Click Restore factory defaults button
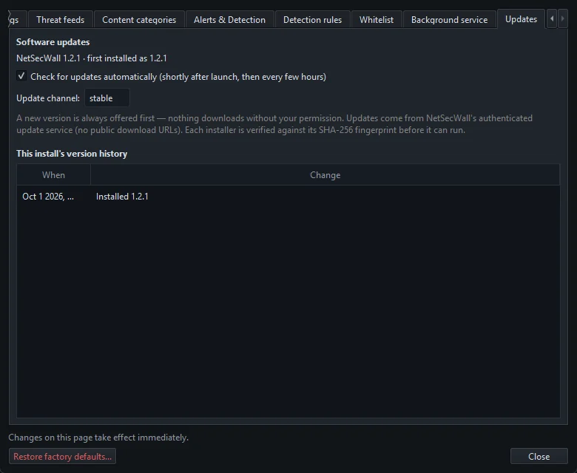Screen dimensions: 577x473 coord(63,457)
